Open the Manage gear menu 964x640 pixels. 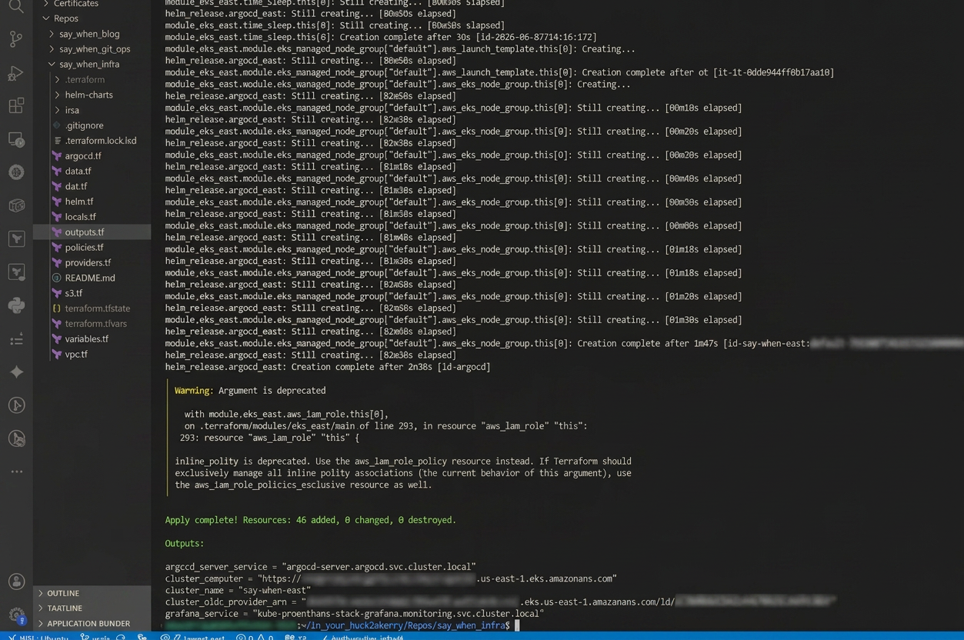(16, 614)
